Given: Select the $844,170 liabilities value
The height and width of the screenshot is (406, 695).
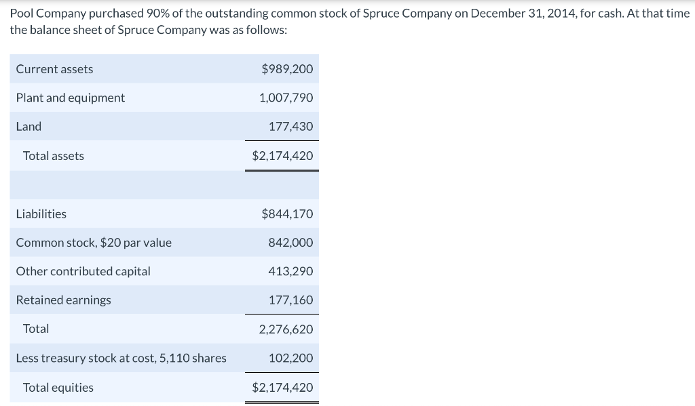Looking at the screenshot, I should [x=287, y=214].
